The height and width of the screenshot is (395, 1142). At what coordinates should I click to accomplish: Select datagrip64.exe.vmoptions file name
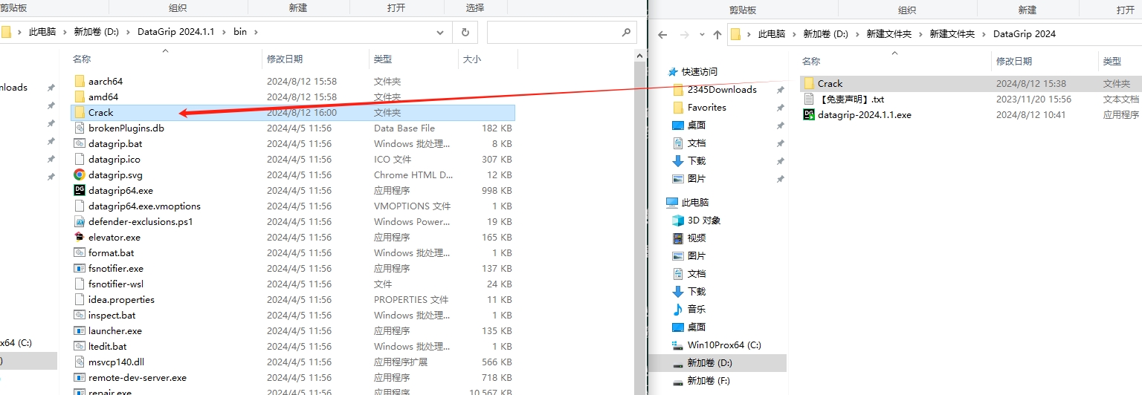coord(144,206)
